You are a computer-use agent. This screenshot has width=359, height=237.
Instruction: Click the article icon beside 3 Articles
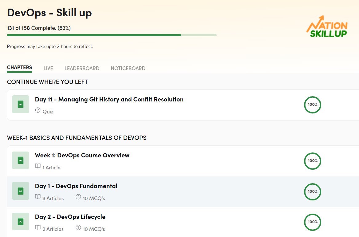38,197
